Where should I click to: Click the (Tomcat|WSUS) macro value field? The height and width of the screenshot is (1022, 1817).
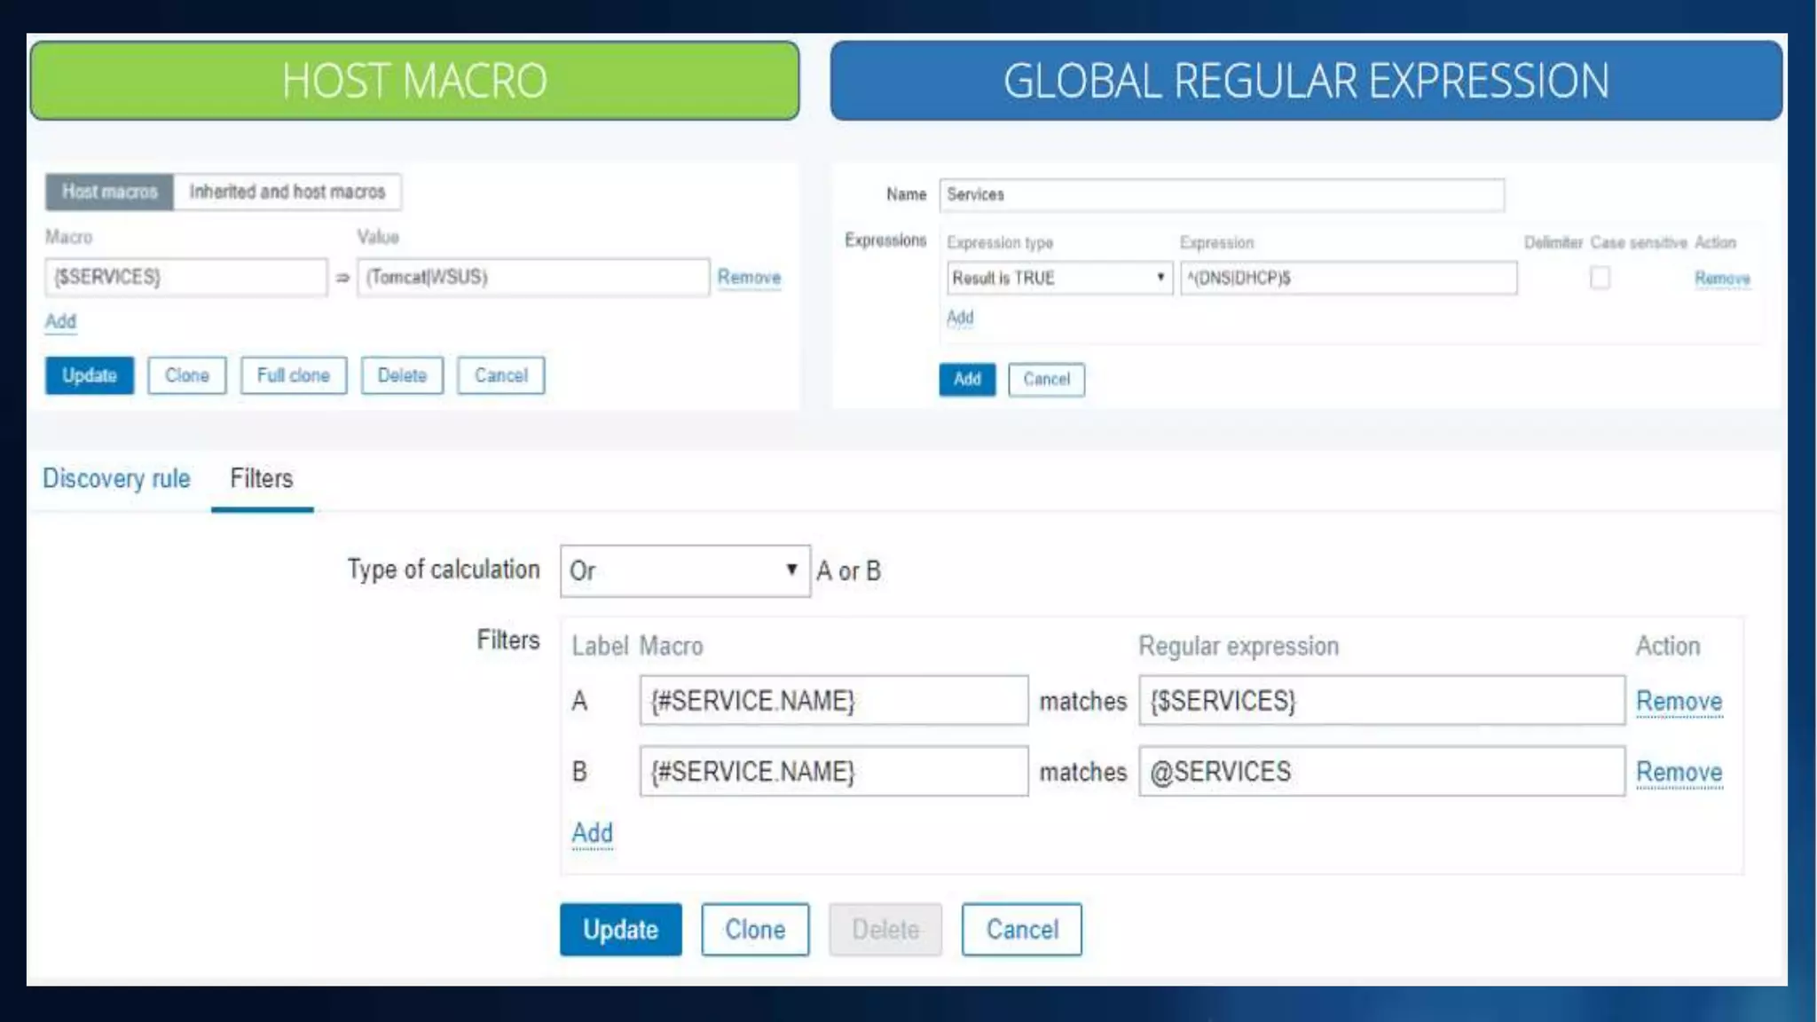533,277
